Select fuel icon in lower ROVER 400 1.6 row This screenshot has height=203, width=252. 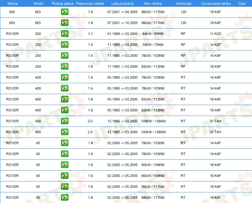[64, 110]
